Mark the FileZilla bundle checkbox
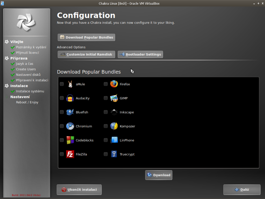265x199 pixels. click(62, 154)
